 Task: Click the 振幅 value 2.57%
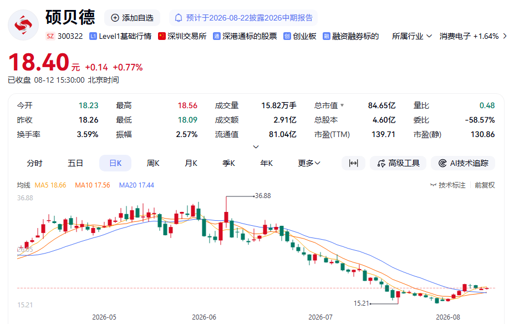(x=187, y=134)
